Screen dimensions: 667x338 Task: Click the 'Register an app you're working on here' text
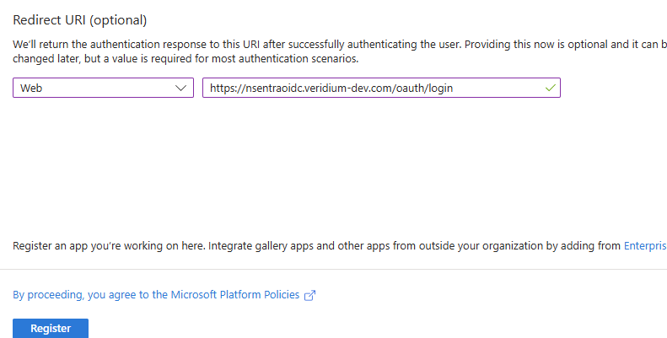(108, 245)
